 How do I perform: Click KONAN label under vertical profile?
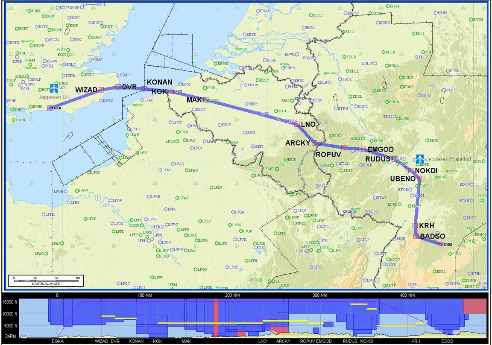click(x=136, y=341)
